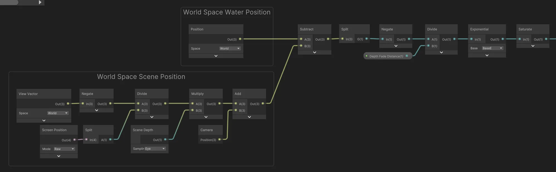Click the Split node G(1) output port

[x=366, y=39]
